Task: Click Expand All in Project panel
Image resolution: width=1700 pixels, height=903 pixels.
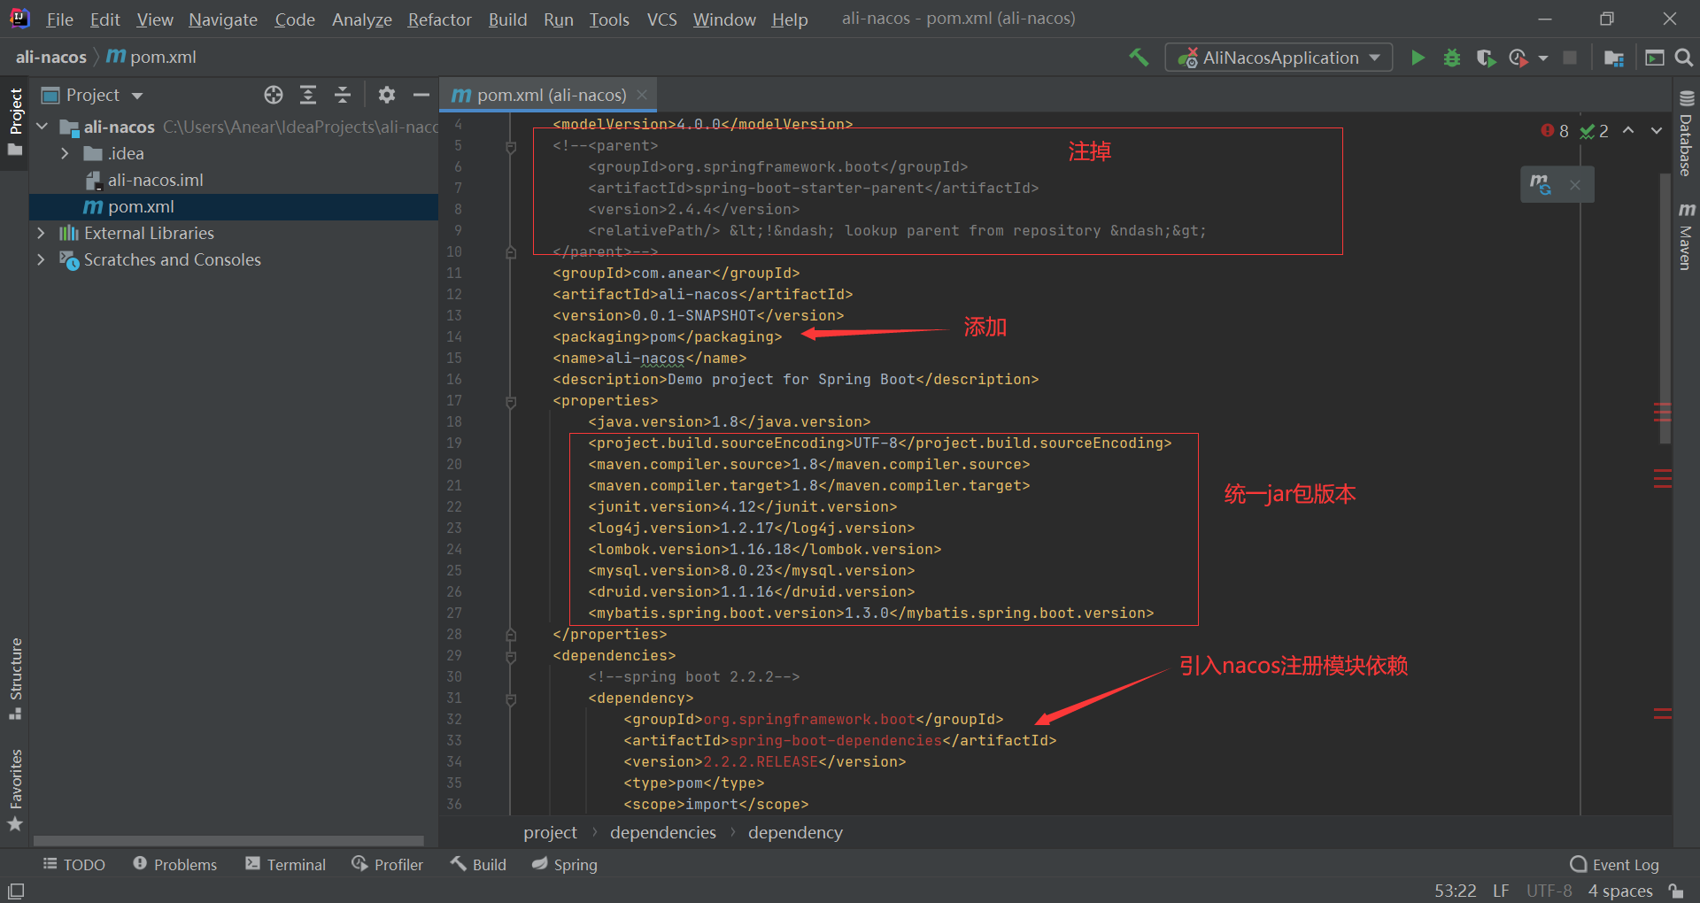Action: (308, 95)
